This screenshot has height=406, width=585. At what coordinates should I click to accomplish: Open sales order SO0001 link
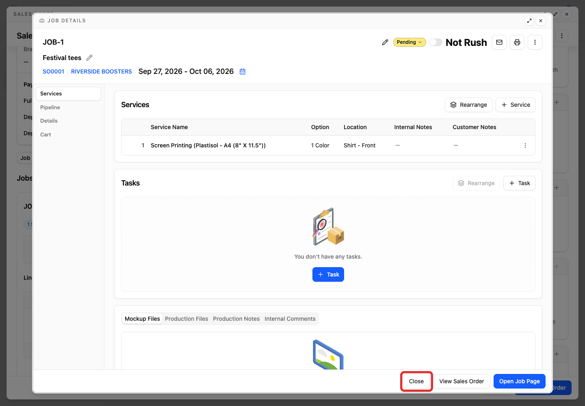point(54,71)
